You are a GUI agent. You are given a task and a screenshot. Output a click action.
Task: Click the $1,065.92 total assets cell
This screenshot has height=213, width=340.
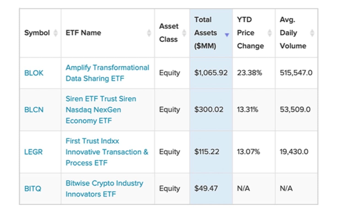click(211, 73)
